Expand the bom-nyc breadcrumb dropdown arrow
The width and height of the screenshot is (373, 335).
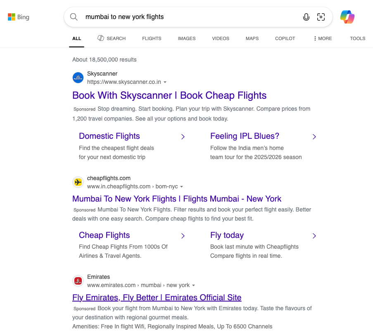tap(182, 186)
